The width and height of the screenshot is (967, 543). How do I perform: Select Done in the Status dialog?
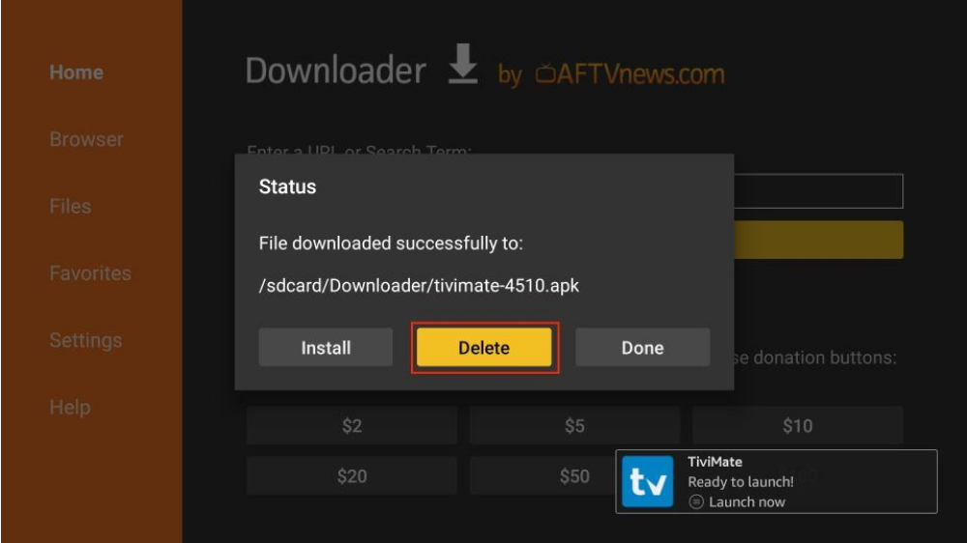(643, 348)
